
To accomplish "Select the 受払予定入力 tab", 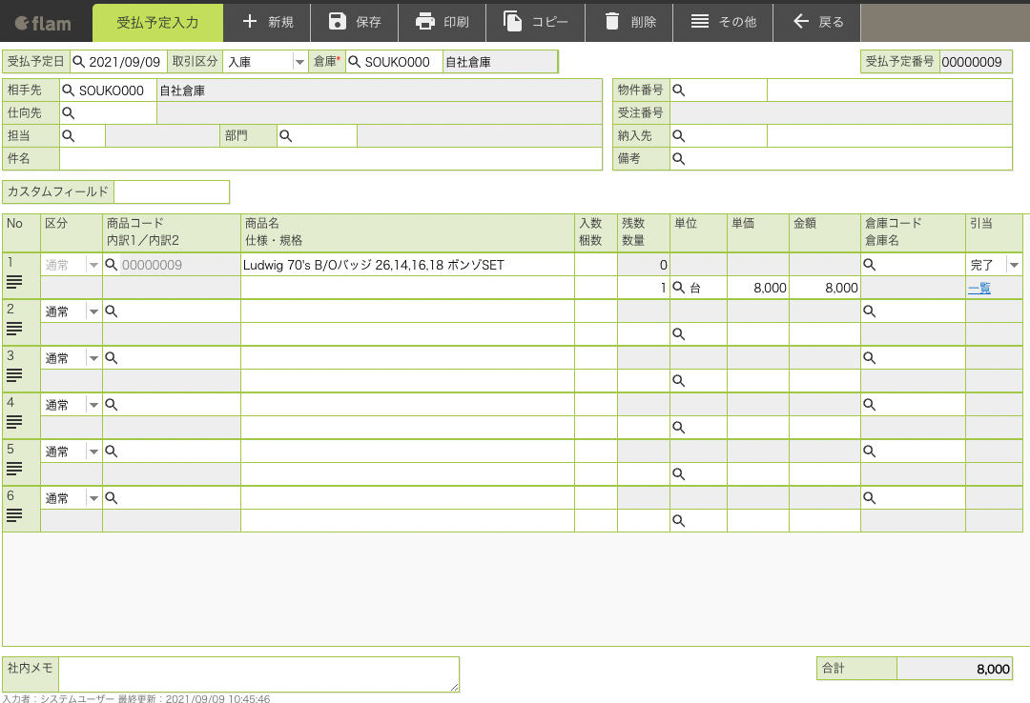I will click(157, 22).
